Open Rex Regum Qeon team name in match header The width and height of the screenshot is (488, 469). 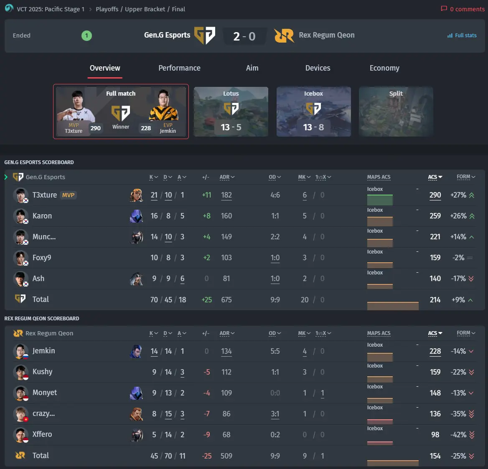[326, 35]
